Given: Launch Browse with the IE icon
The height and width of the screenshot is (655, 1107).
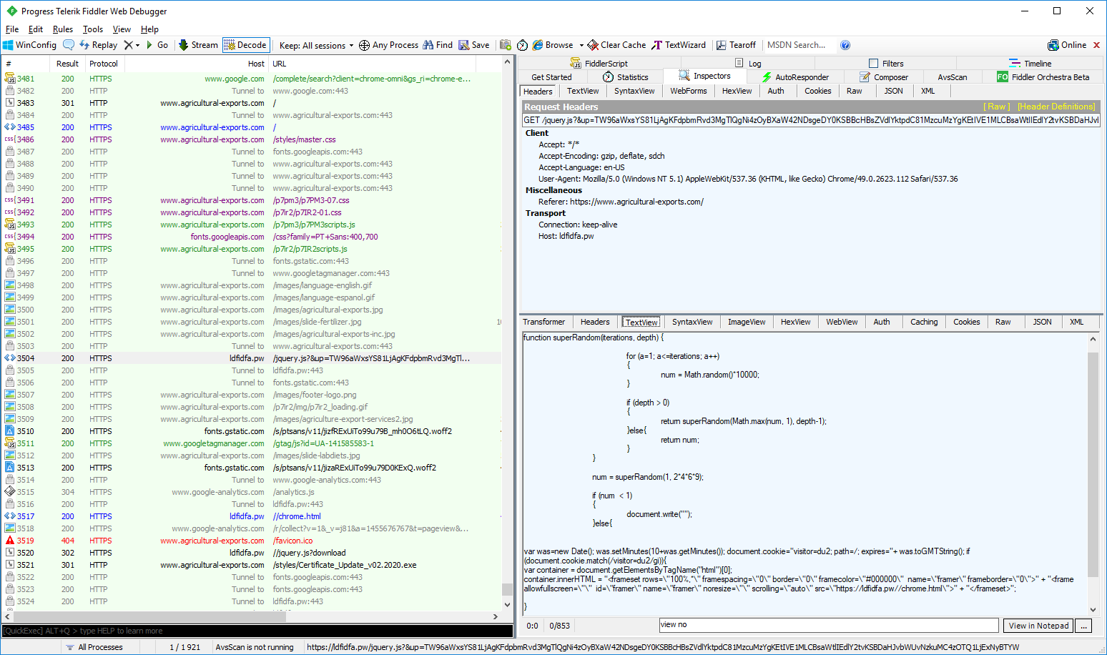Looking at the screenshot, I should (552, 45).
